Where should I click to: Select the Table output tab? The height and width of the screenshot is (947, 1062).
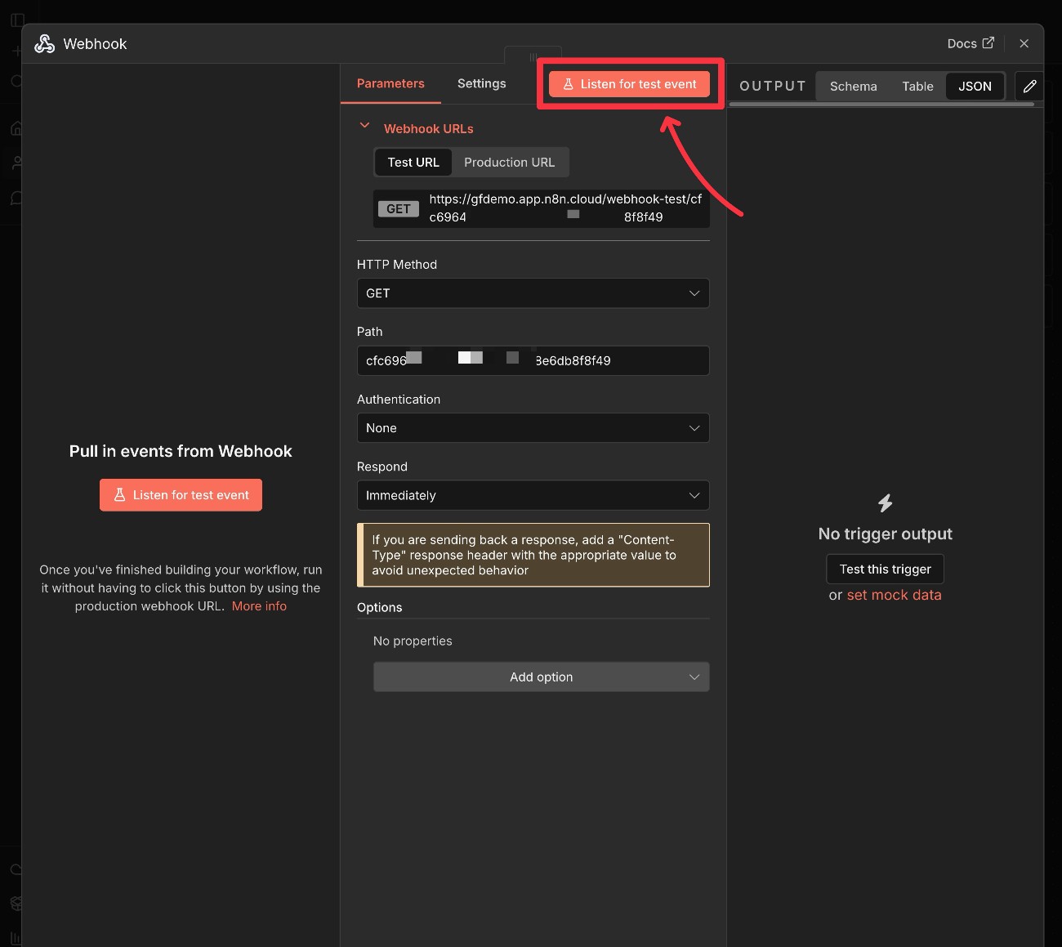pyautogui.click(x=917, y=87)
